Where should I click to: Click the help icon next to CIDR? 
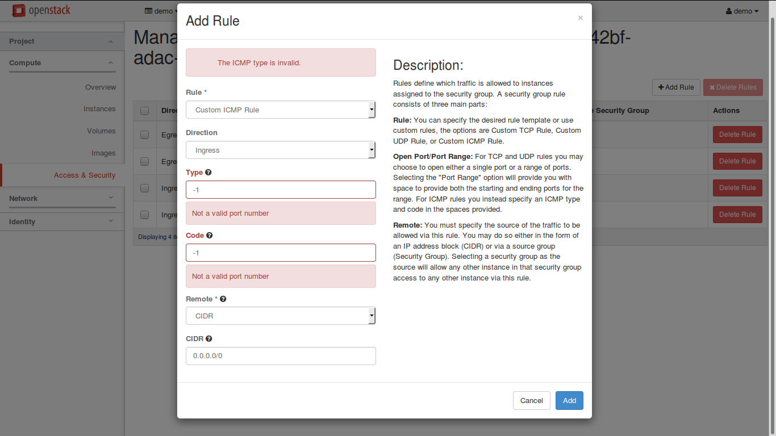[x=209, y=339]
